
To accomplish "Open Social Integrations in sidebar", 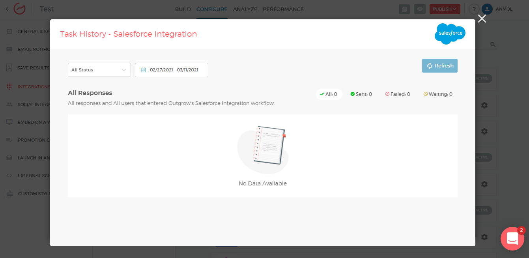I will coord(28,105).
